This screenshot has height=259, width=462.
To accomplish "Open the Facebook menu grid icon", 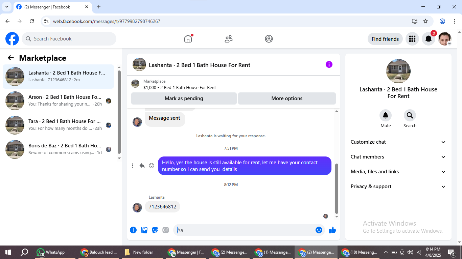I will pos(412,39).
